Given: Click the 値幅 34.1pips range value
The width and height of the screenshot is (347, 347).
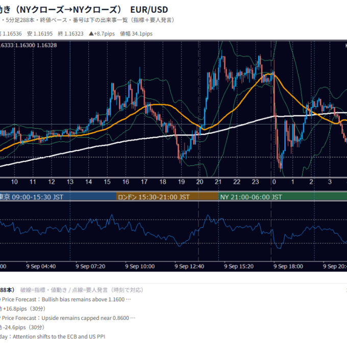Looking at the screenshot, I should click(x=136, y=34).
